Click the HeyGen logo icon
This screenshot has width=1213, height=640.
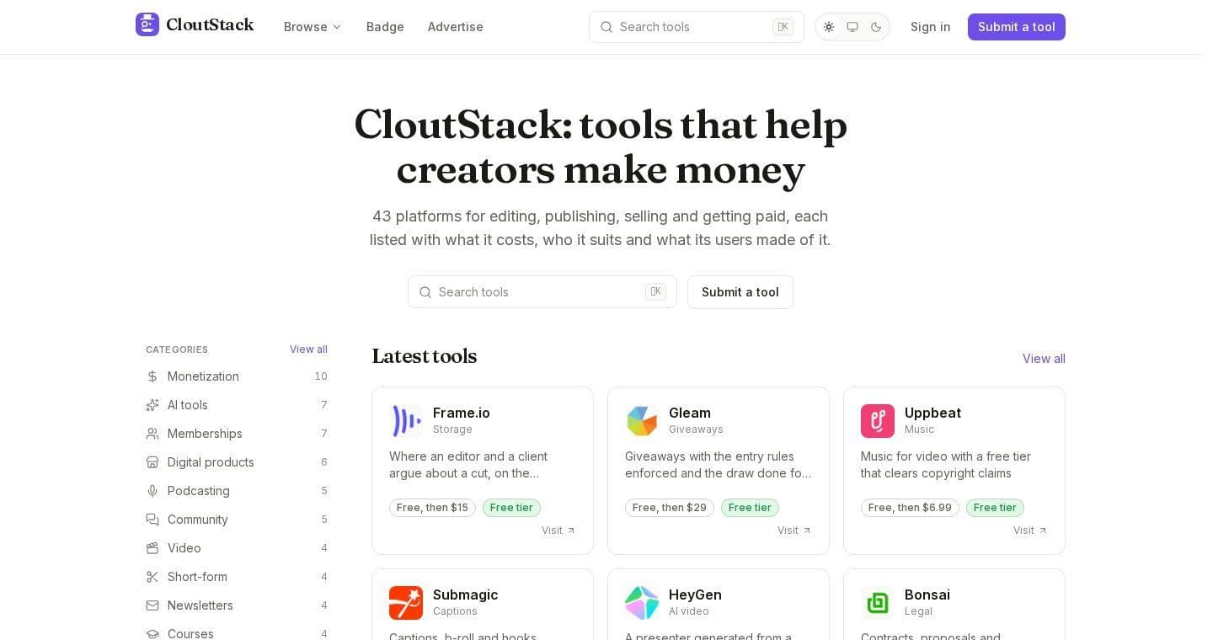tap(642, 603)
